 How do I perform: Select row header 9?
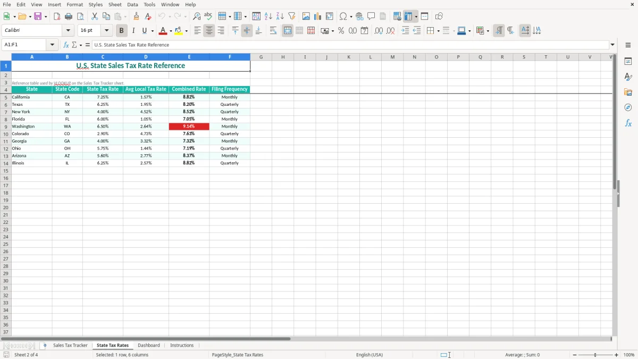[6, 127]
